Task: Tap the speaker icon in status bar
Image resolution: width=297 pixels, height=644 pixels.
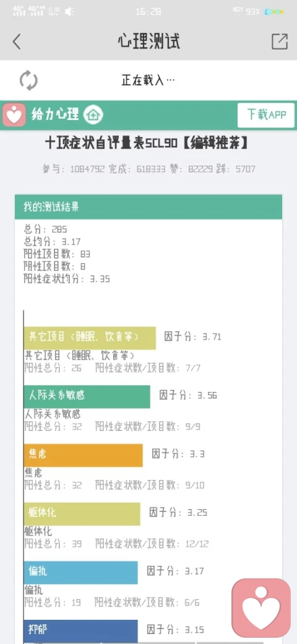Action: tap(70, 12)
